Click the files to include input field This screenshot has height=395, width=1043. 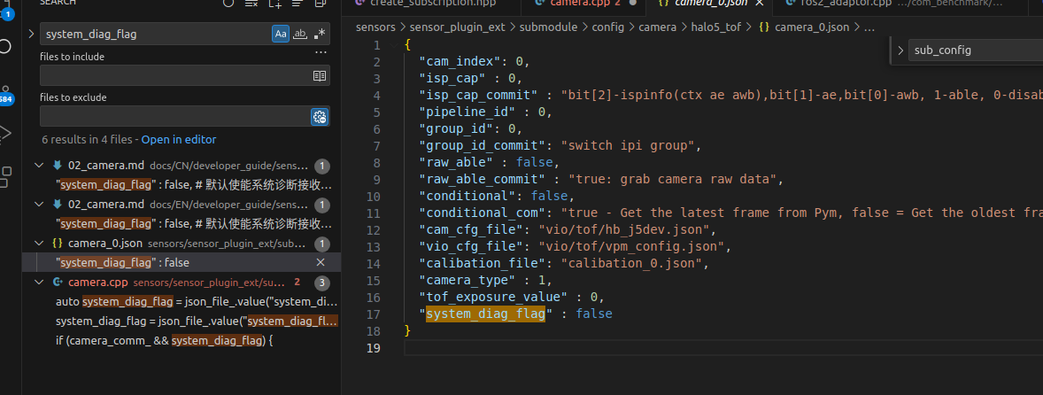174,76
